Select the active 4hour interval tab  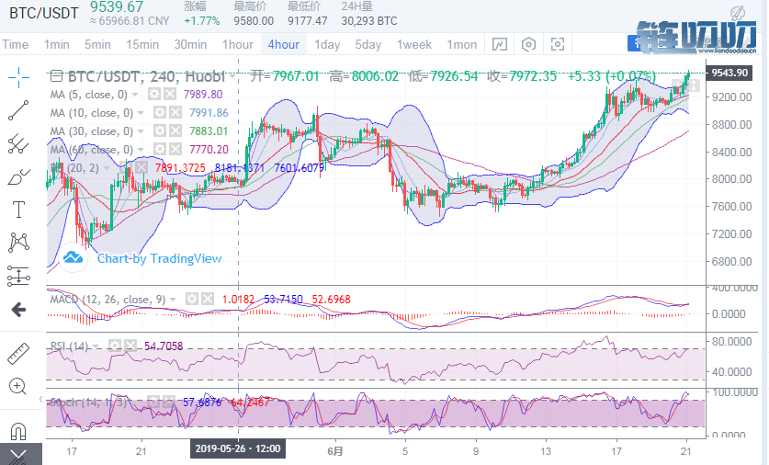(284, 45)
